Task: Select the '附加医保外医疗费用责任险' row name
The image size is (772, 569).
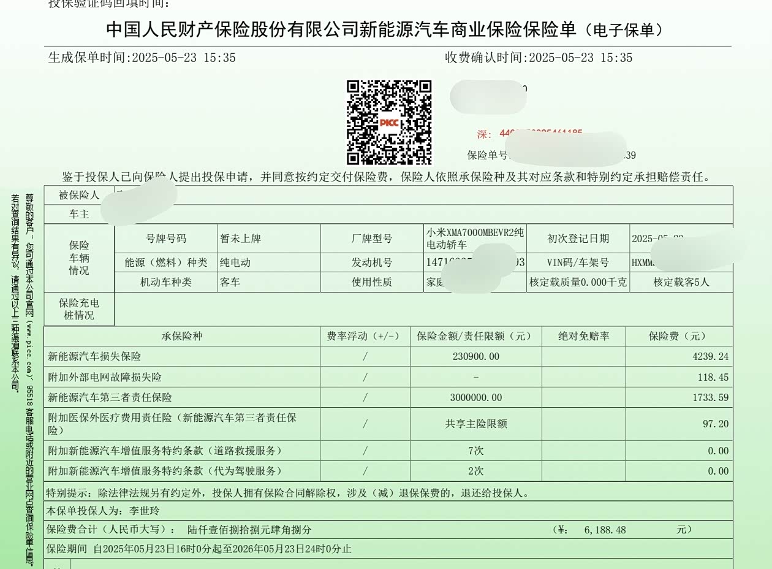Action: [x=172, y=424]
